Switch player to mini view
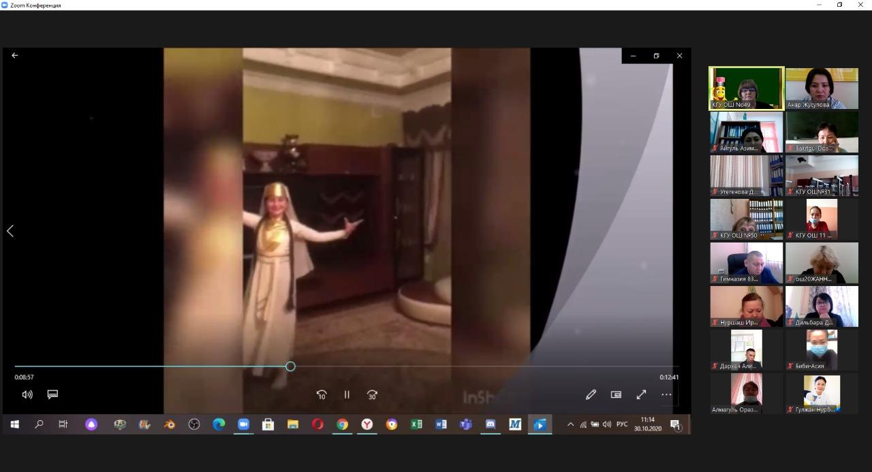 click(x=616, y=394)
